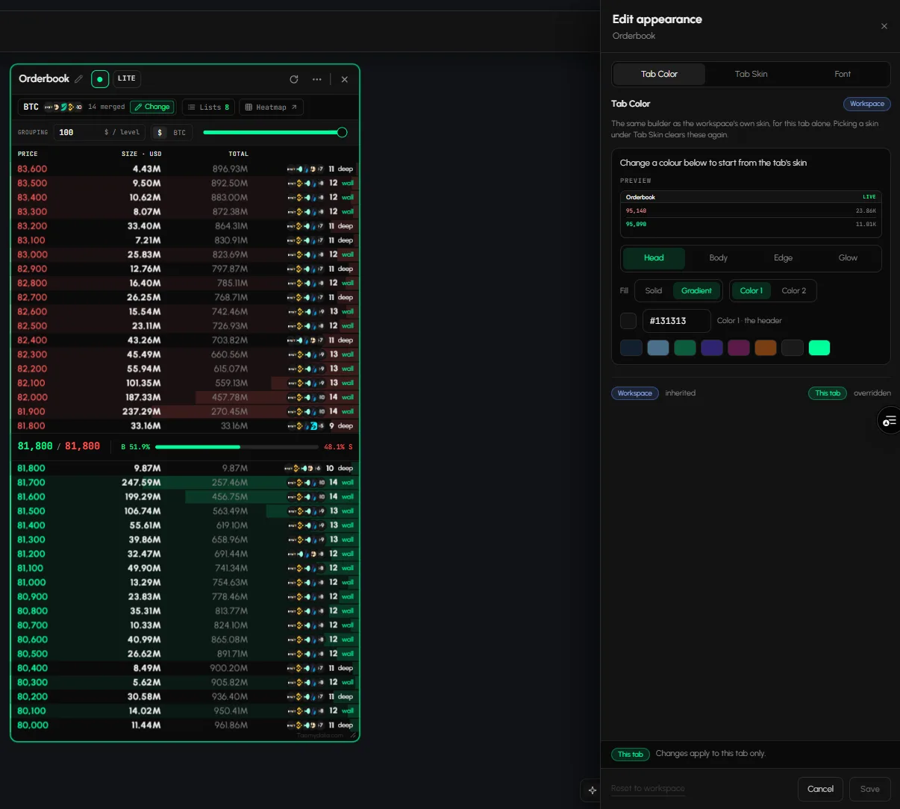The width and height of the screenshot is (900, 809).
Task: Click the current color preview square
Action: (x=628, y=321)
